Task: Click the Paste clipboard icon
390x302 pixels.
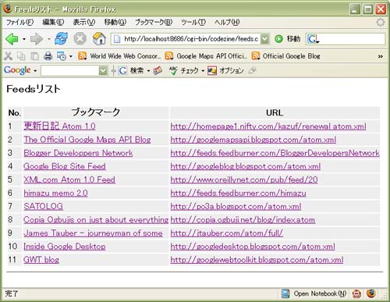Action: [34, 56]
